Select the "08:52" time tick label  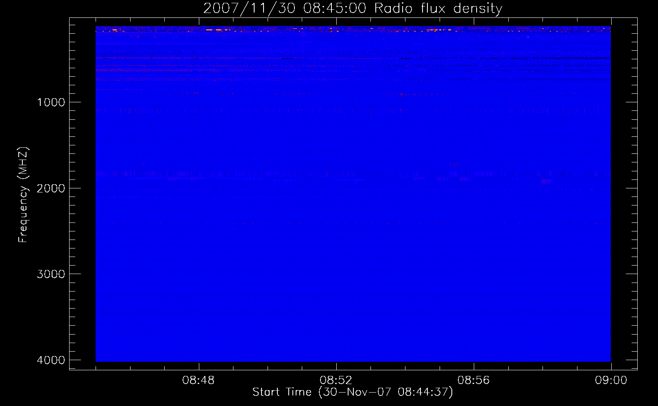[x=336, y=380]
